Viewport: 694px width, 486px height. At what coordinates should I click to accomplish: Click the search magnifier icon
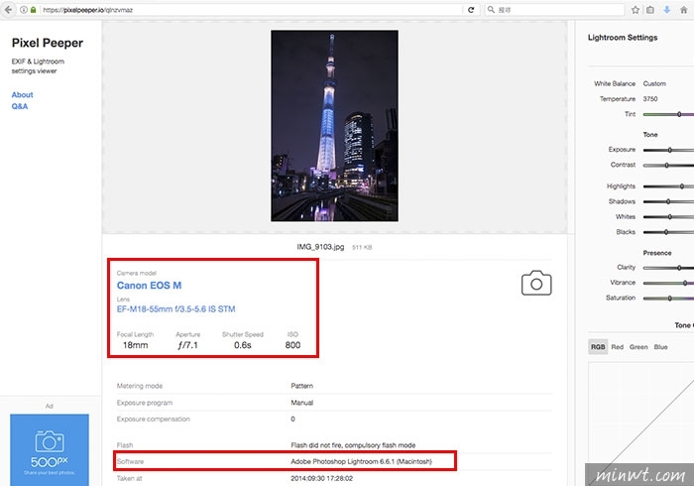click(x=491, y=9)
